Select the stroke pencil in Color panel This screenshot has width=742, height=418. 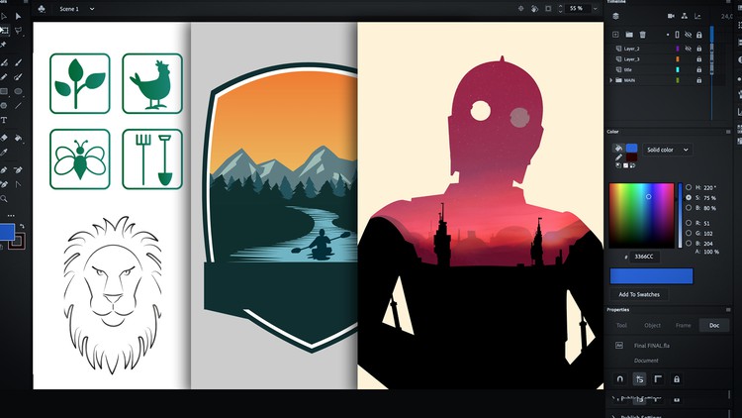pyautogui.click(x=618, y=157)
